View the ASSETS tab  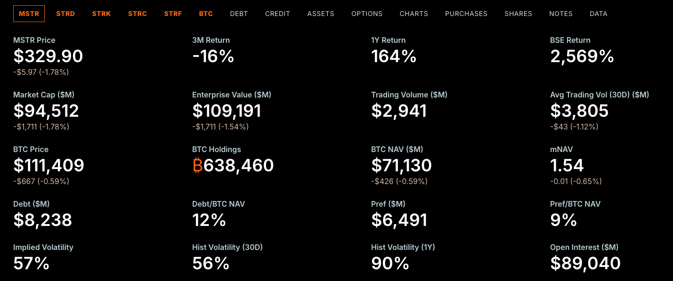[x=321, y=14]
